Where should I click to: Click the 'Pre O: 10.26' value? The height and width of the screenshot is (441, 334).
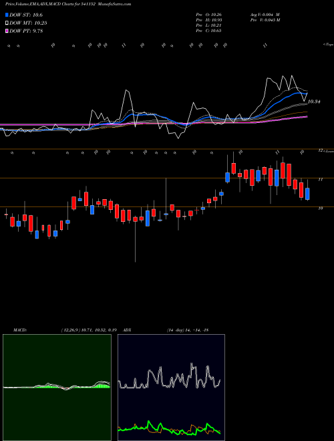pos(210,15)
